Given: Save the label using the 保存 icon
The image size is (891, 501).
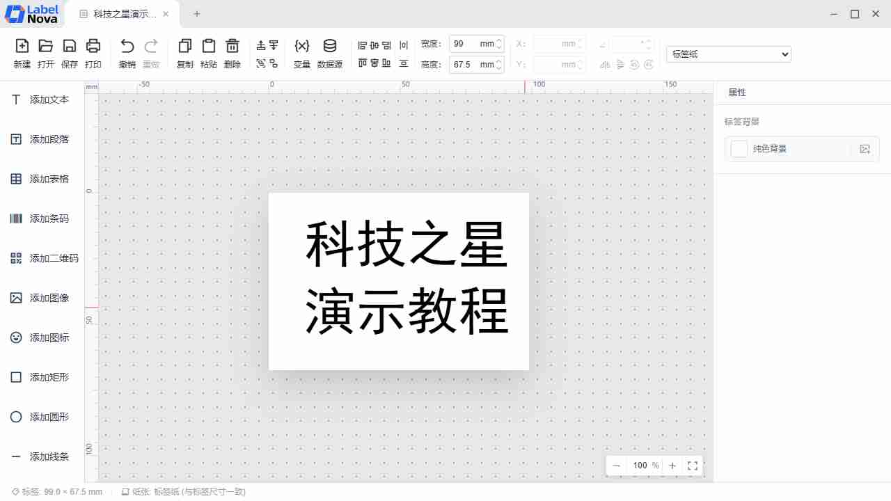Looking at the screenshot, I should pyautogui.click(x=70, y=47).
